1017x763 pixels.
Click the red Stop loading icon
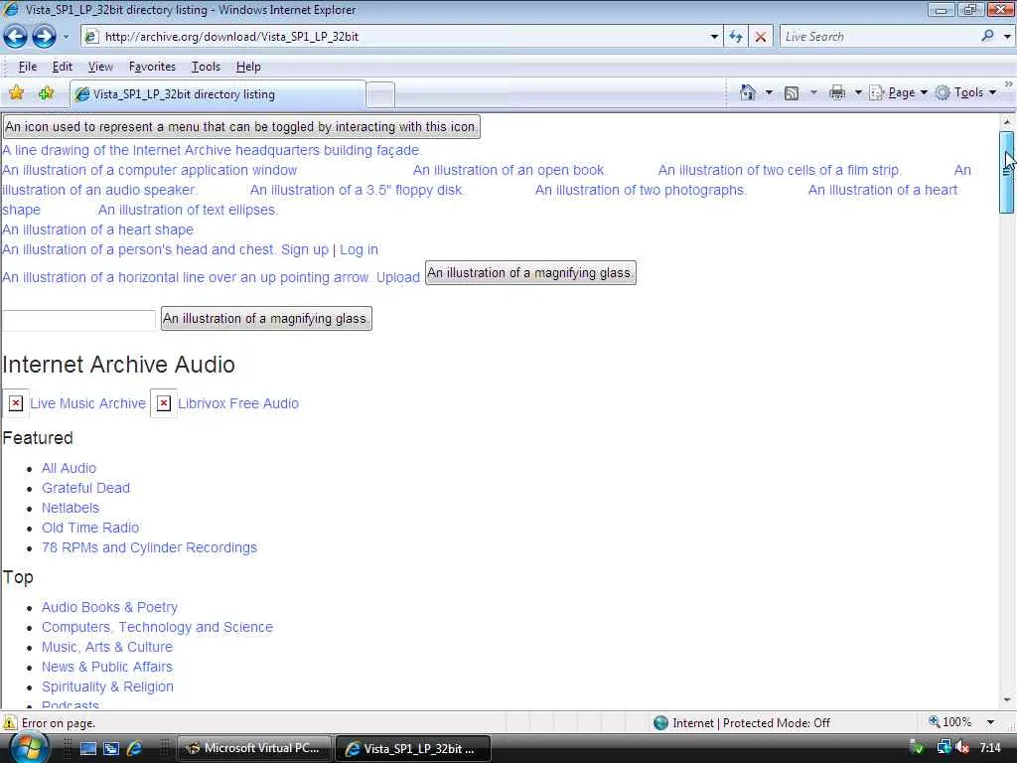761,37
